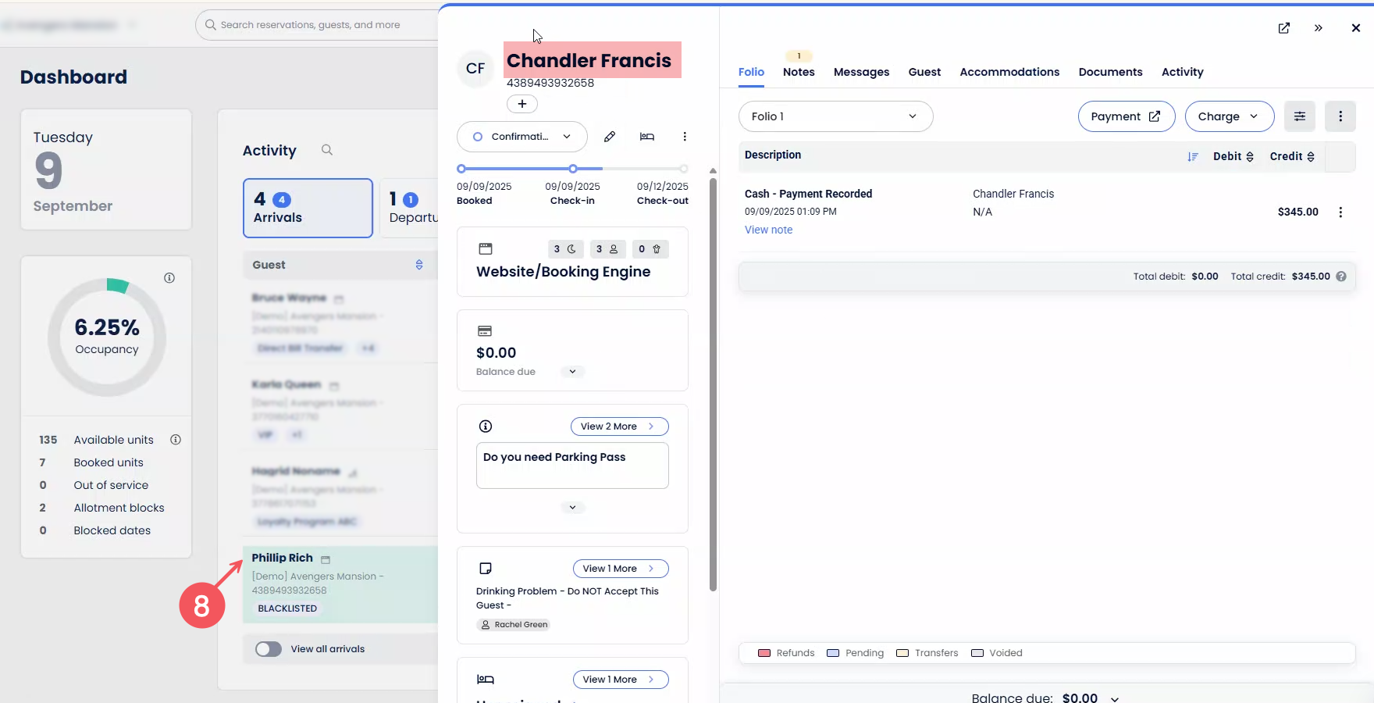Click the Refunds legend color swatch
This screenshot has width=1374, height=703.
click(764, 653)
